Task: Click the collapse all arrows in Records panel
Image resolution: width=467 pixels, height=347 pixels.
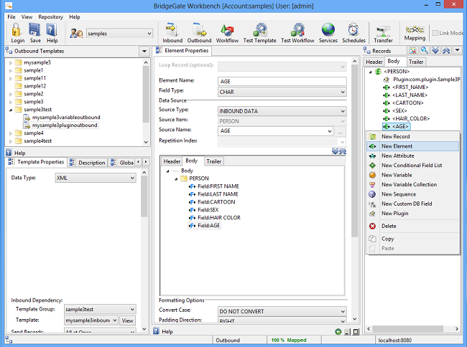Action: [446, 50]
